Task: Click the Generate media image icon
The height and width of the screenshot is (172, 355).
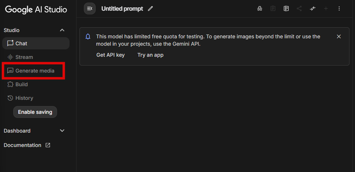Action: [10, 70]
